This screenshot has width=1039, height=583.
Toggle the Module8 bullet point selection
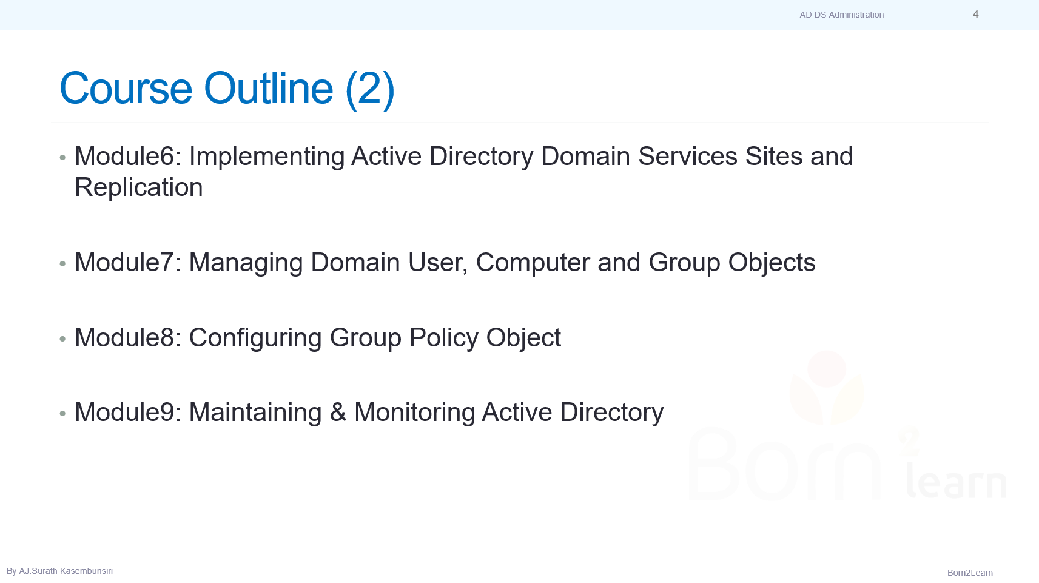pos(62,339)
